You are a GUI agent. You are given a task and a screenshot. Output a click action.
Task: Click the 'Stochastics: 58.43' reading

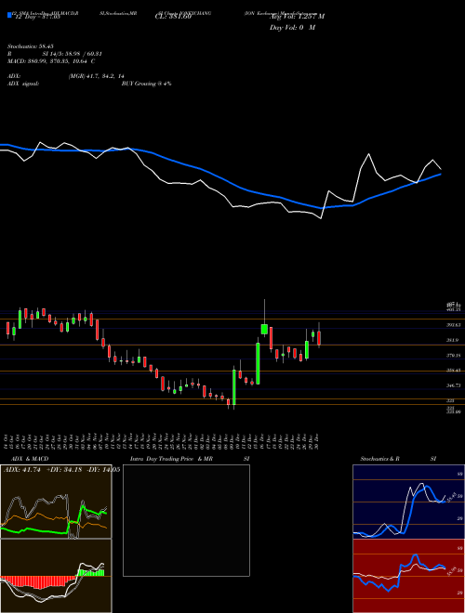pos(31,46)
